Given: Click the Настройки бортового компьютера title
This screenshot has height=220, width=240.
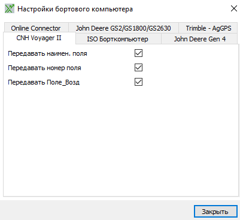Looking at the screenshot, I should point(75,9).
